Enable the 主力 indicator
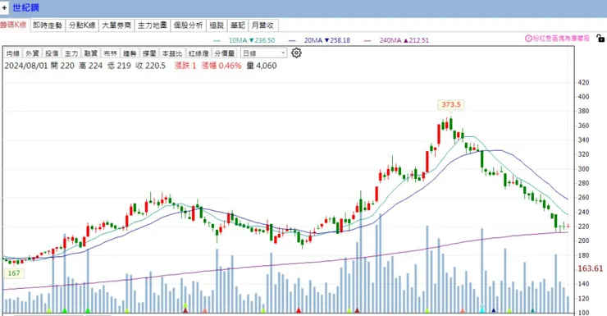 [x=71, y=53]
